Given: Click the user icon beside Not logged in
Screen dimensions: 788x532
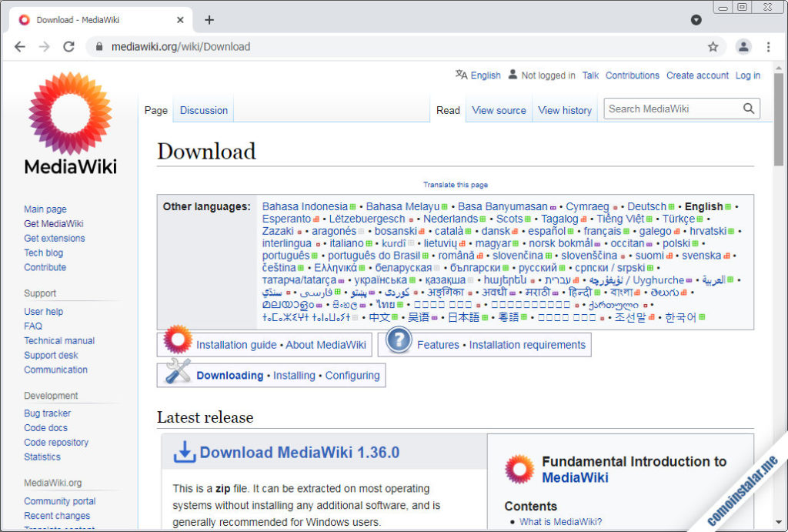Looking at the screenshot, I should (513, 75).
